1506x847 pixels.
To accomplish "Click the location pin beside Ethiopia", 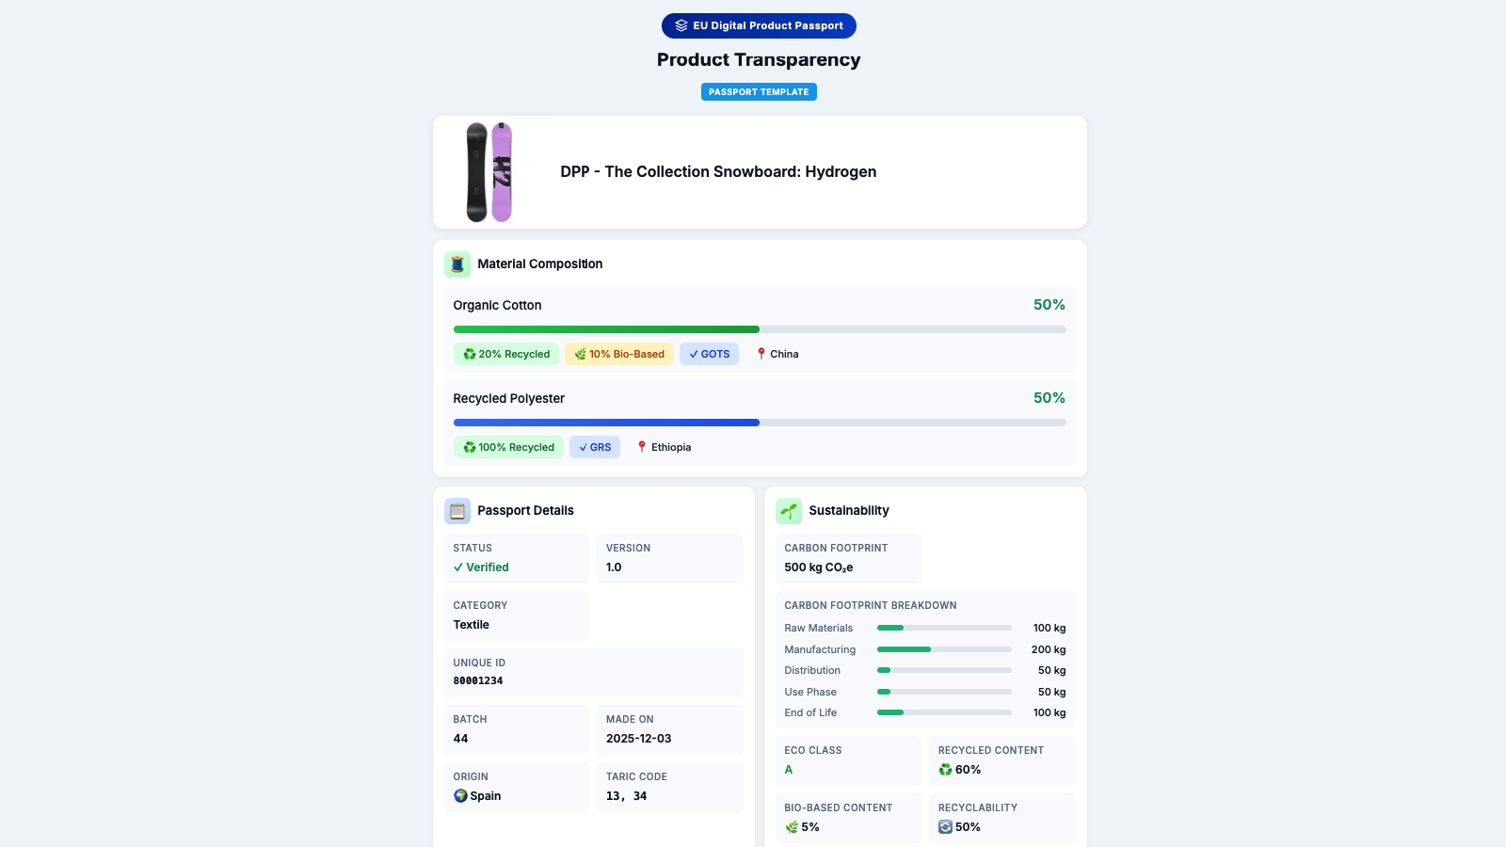I will click(642, 448).
